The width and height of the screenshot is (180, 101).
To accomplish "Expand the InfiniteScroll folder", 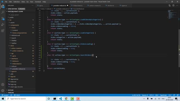I will point(15,35).
